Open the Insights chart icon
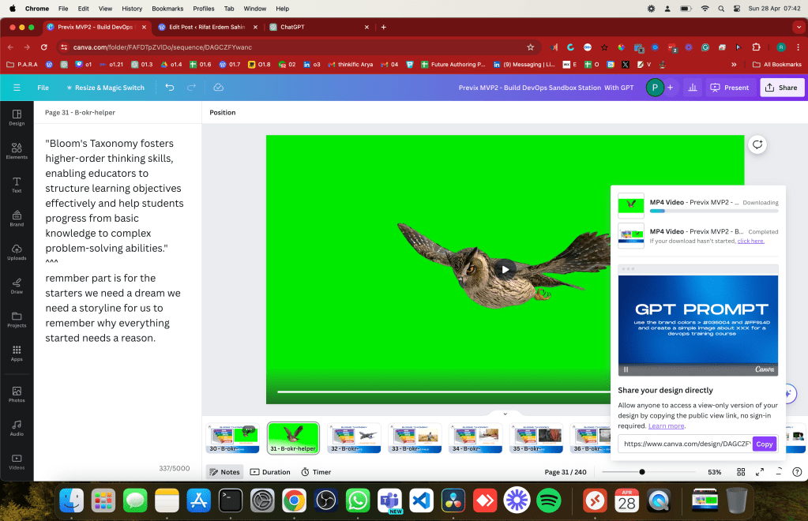808x521 pixels. pyautogui.click(x=693, y=88)
